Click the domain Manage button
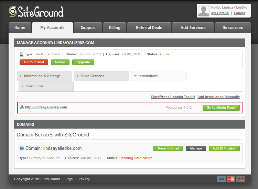Image resolution: width=258 pixels, height=189 pixels. point(196,148)
